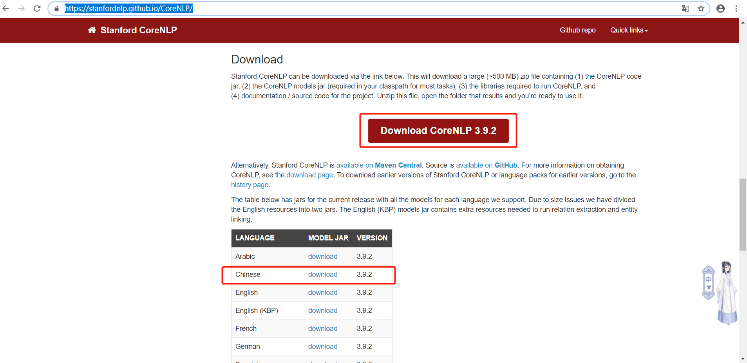Click the padlock site security icon
Viewport: 747px width, 363px height.
57,9
